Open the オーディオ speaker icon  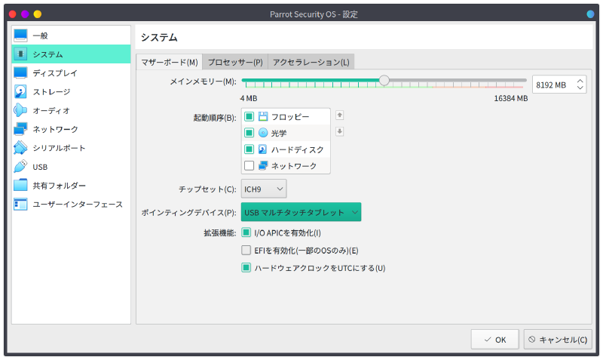(x=20, y=110)
